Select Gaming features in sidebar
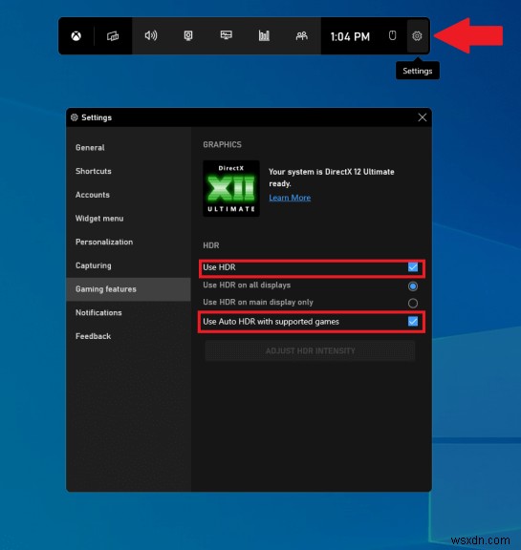Image resolution: width=521 pixels, height=550 pixels. [128, 289]
